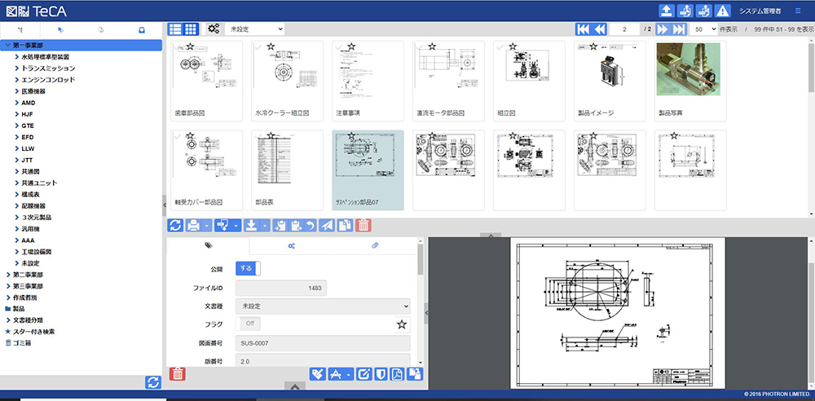Click the blue refresh icon under the tree
The width and height of the screenshot is (815, 401).
tap(152, 382)
